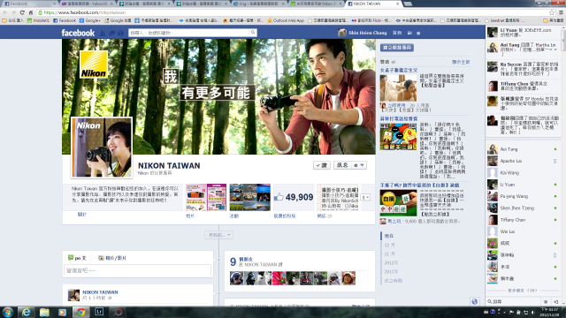Click the create page button in sidebar
Image resolution: width=566 pixels, height=318 pixels.
coord(397,47)
